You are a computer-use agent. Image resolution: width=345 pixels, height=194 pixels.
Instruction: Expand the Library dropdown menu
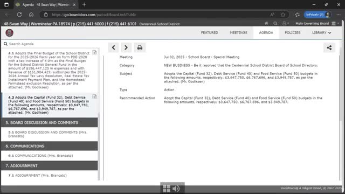[321, 32]
